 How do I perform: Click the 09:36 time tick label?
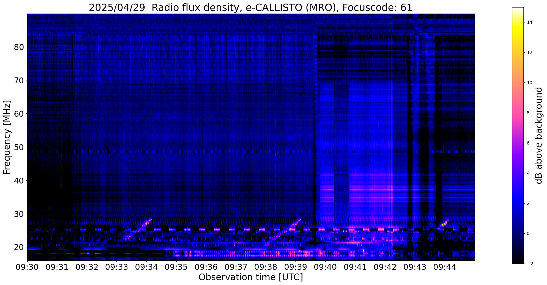[206, 267]
